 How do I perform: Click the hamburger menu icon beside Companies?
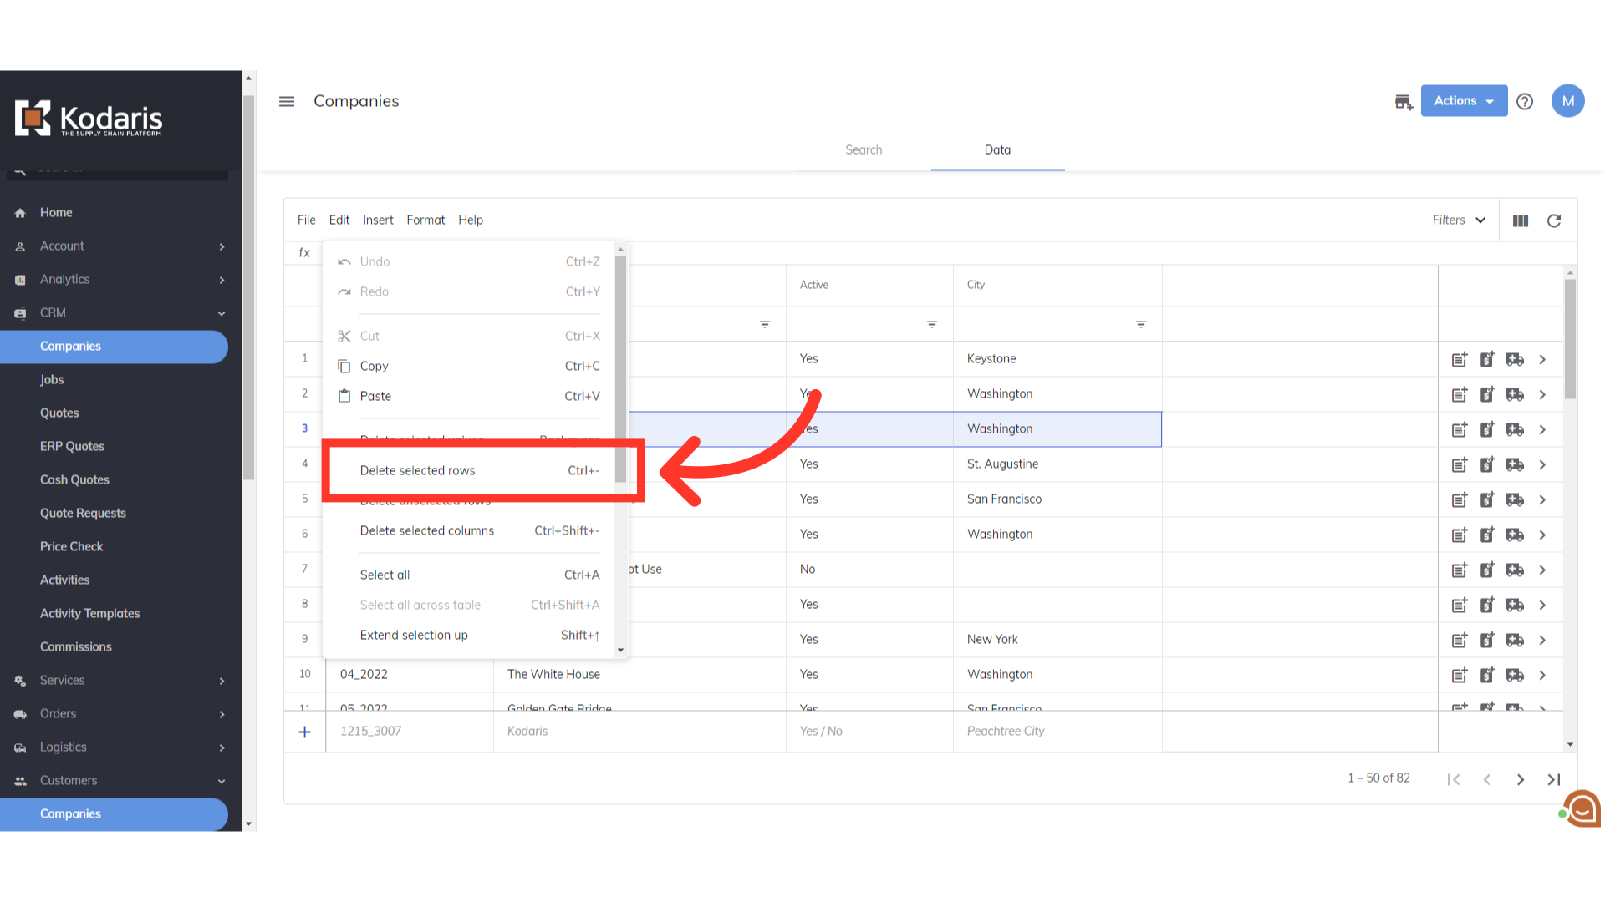[x=287, y=101]
